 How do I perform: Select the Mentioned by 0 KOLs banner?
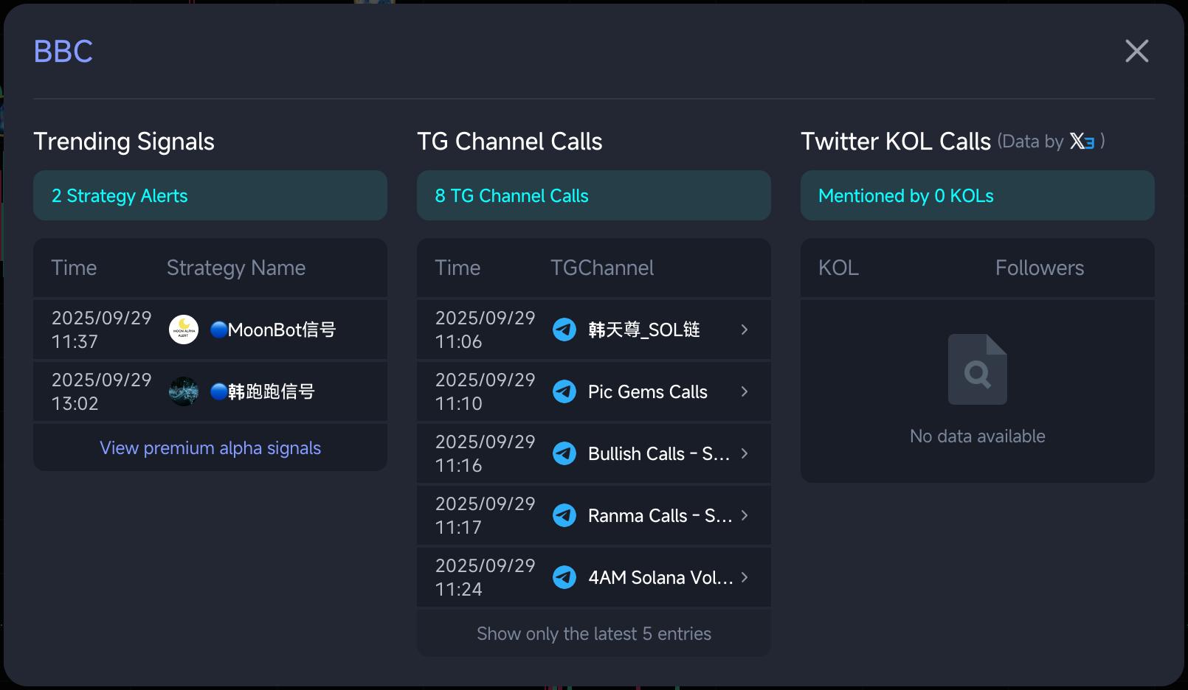[978, 195]
